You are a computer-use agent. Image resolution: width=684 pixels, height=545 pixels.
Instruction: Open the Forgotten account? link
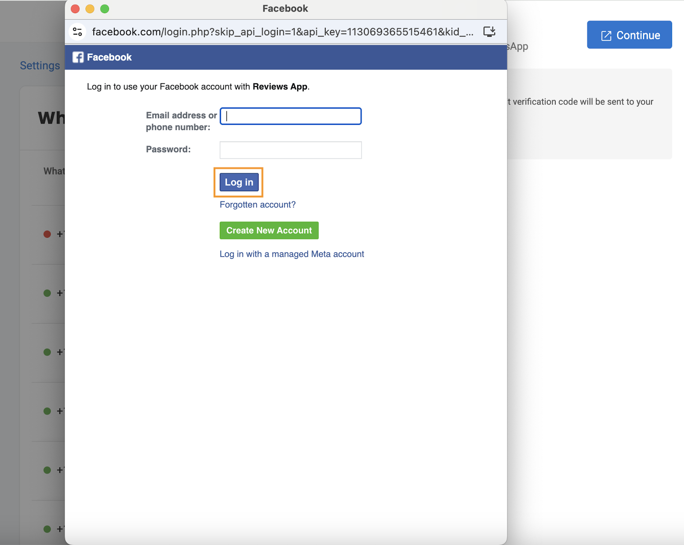257,204
